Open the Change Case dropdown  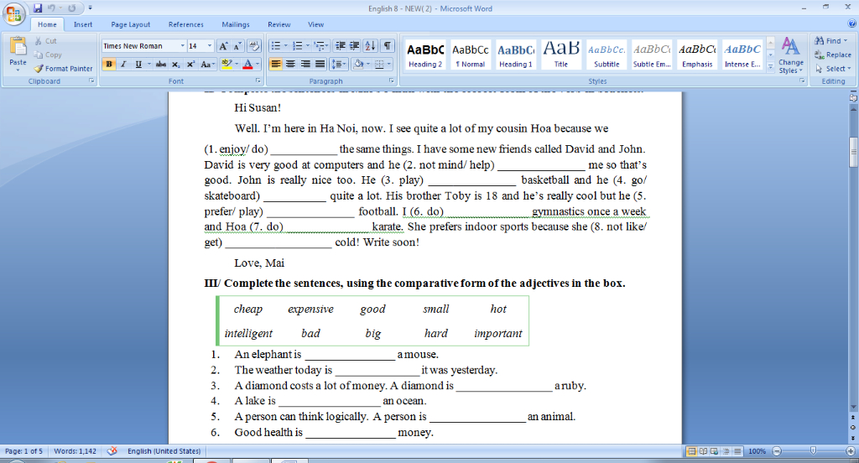pos(207,64)
